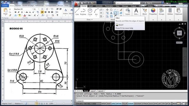Open the Insertar tab in Word
Image resolution: width=189 pixels, height=106 pixels.
(x=18, y=6)
